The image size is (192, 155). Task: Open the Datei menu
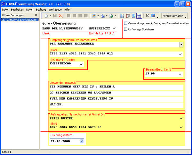5,10
